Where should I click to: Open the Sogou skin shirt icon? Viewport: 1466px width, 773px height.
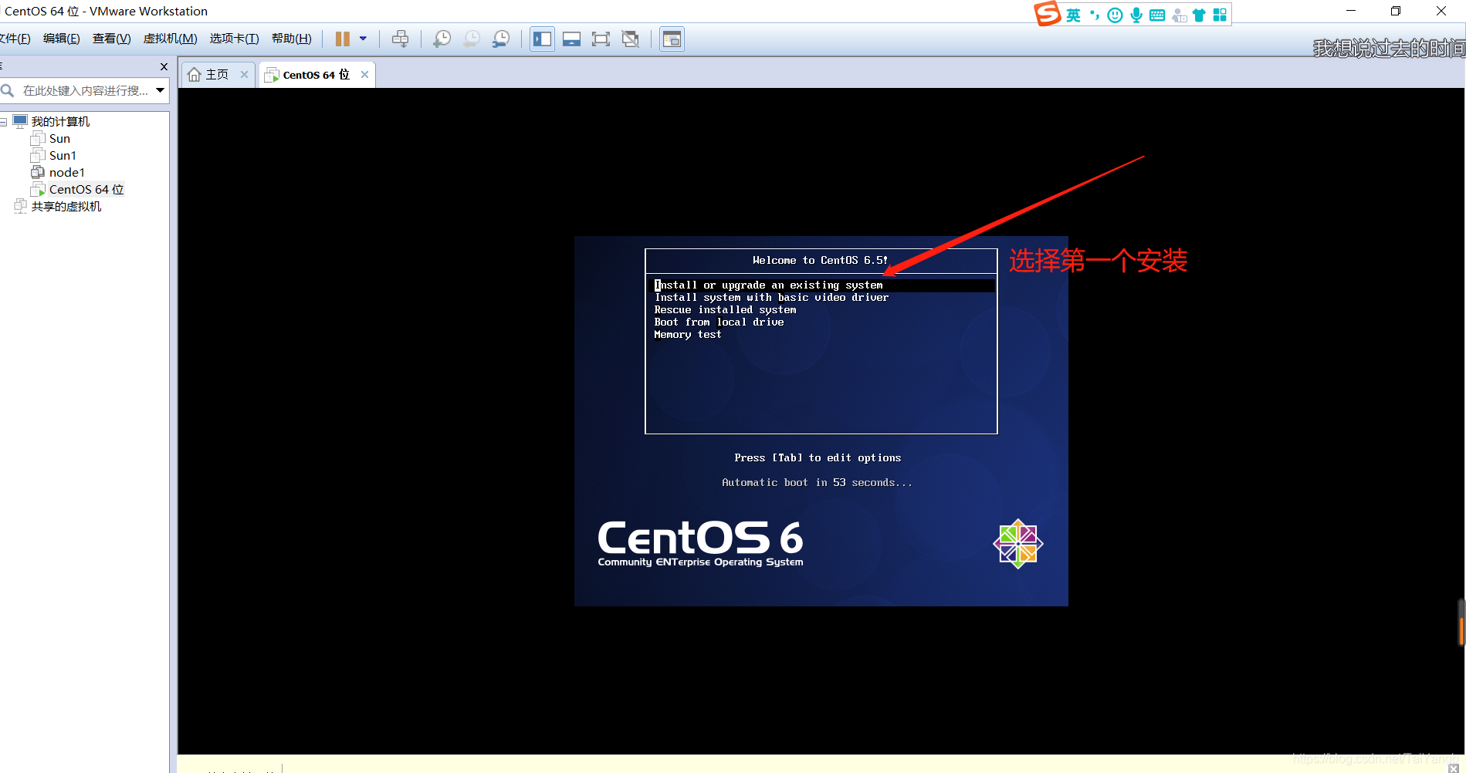pyautogui.click(x=1199, y=15)
